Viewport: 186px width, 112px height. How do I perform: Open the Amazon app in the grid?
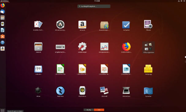[x=82, y=25]
